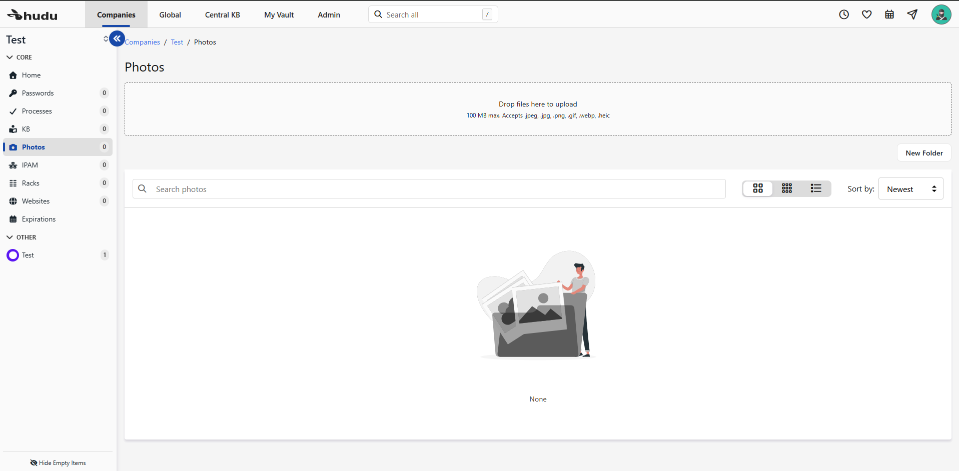Open the Global tab

[x=170, y=14]
